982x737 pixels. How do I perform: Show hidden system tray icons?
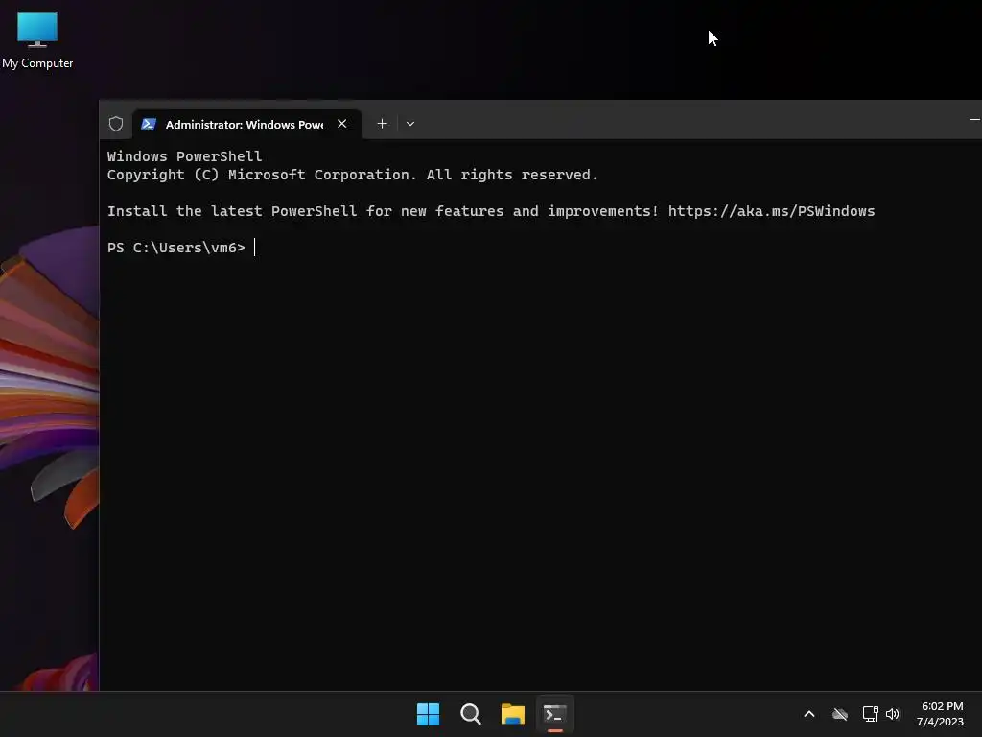pos(809,714)
